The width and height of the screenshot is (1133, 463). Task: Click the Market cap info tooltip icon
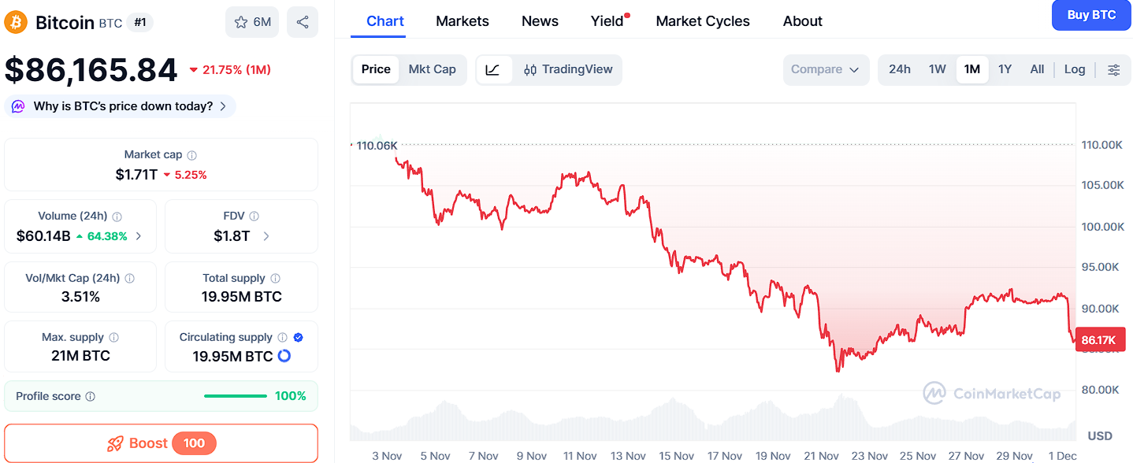click(x=191, y=154)
